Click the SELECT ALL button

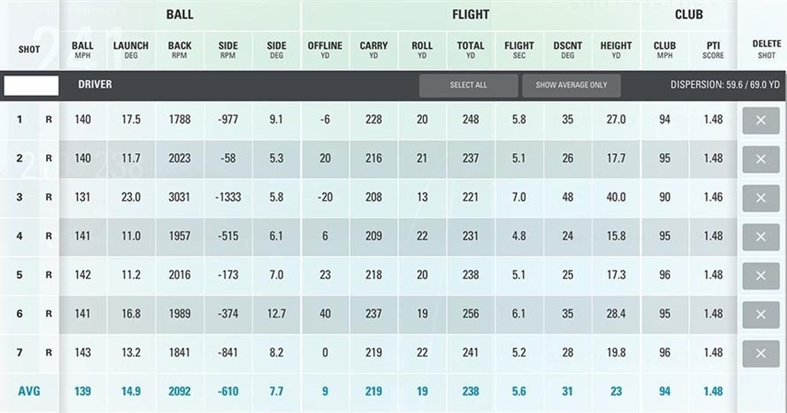tap(468, 85)
